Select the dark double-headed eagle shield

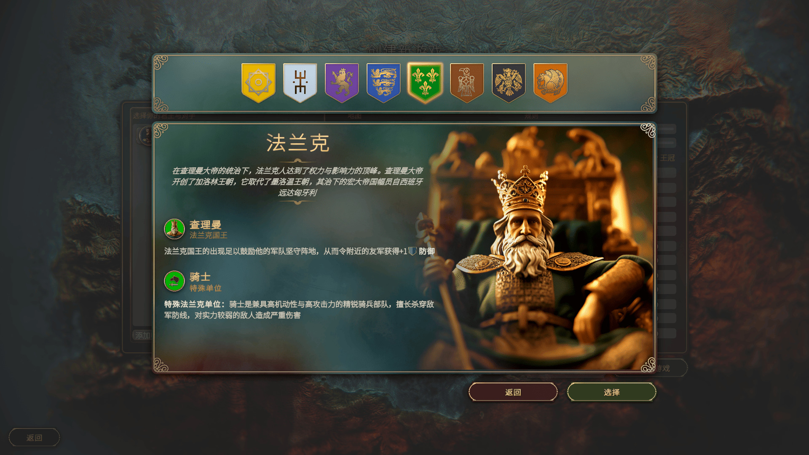(x=509, y=83)
